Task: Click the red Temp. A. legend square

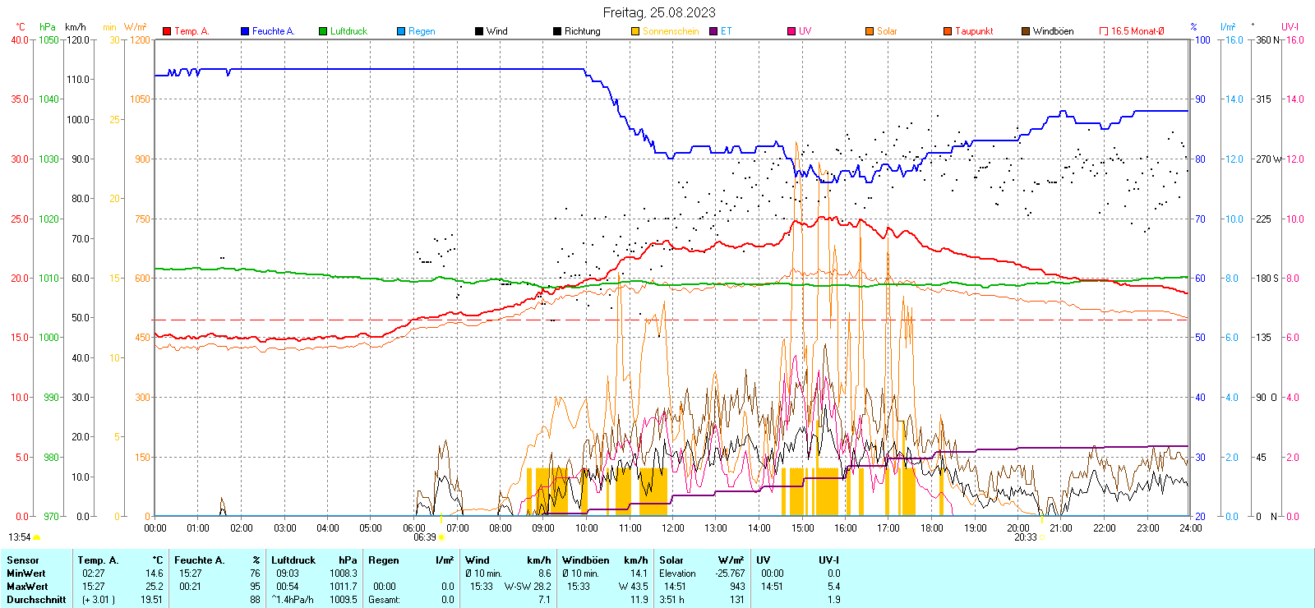Action: [167, 31]
